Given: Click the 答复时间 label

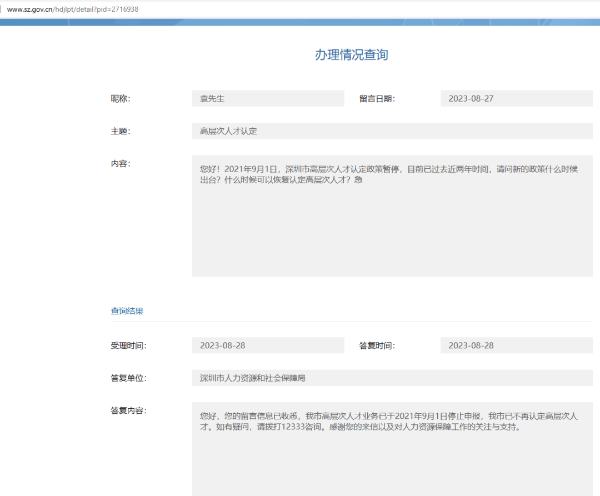Looking at the screenshot, I should tap(377, 345).
